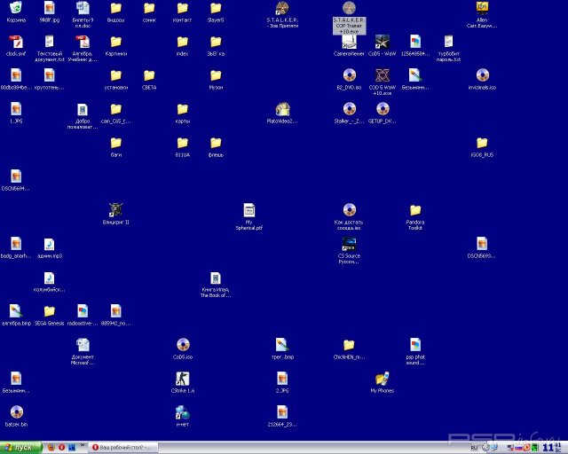568x454 pixels.
Task: Click the RU language indicator in tray
Action: coord(475,447)
